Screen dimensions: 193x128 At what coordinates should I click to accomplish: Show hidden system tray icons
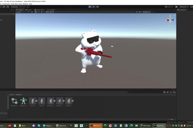point(167,125)
